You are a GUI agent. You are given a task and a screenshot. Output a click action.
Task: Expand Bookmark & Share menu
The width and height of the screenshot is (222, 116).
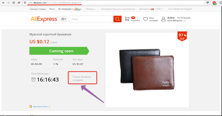[x=40, y=107]
